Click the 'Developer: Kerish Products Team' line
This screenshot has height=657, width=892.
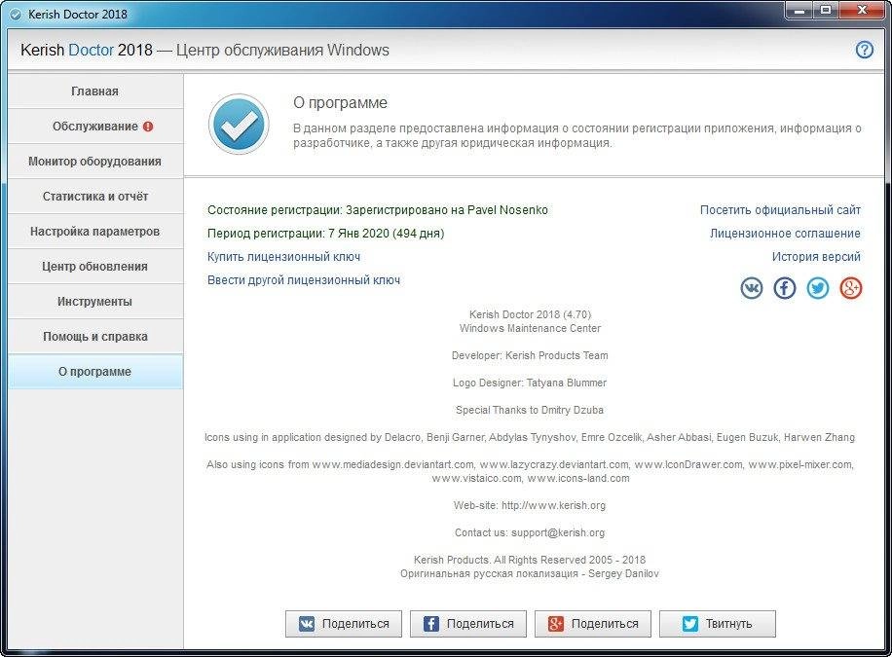point(530,355)
